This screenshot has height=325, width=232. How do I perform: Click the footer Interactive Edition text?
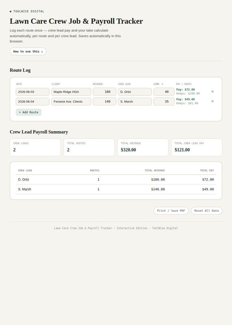(132, 228)
